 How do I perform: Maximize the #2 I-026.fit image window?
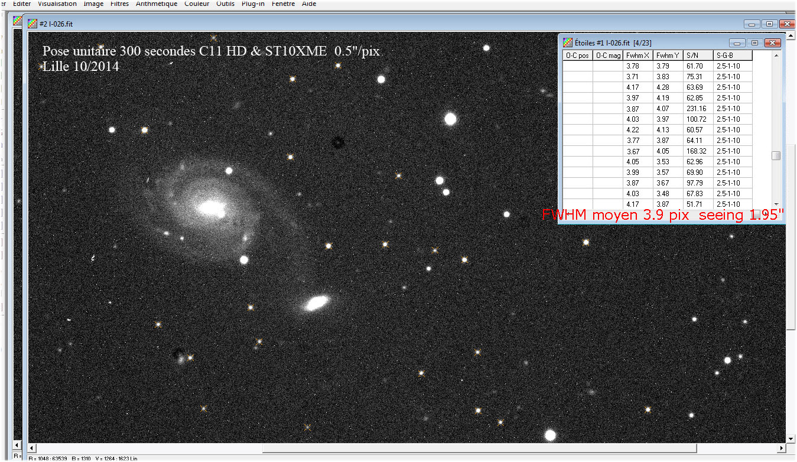point(769,24)
